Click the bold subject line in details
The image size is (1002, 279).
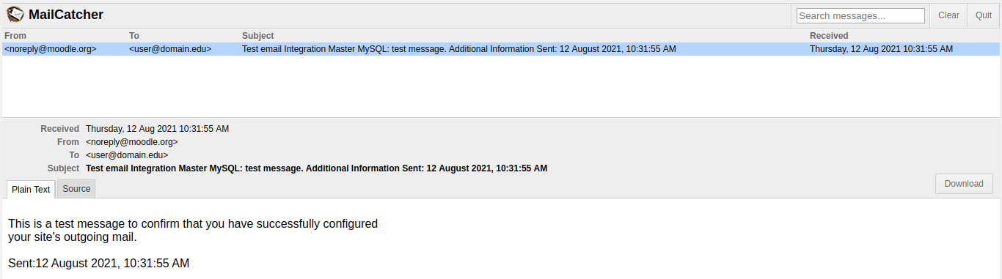317,168
